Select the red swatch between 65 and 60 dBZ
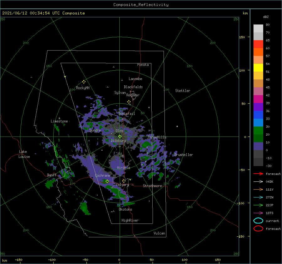282x264 pixels. pos(258,44)
